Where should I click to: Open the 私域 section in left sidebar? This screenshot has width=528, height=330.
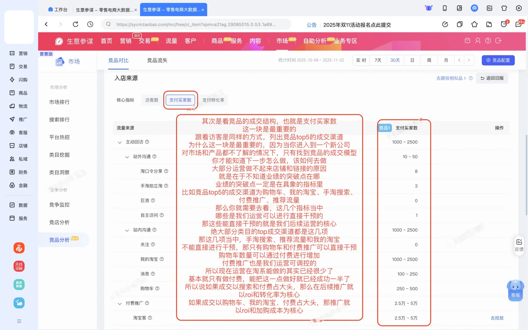19,159
